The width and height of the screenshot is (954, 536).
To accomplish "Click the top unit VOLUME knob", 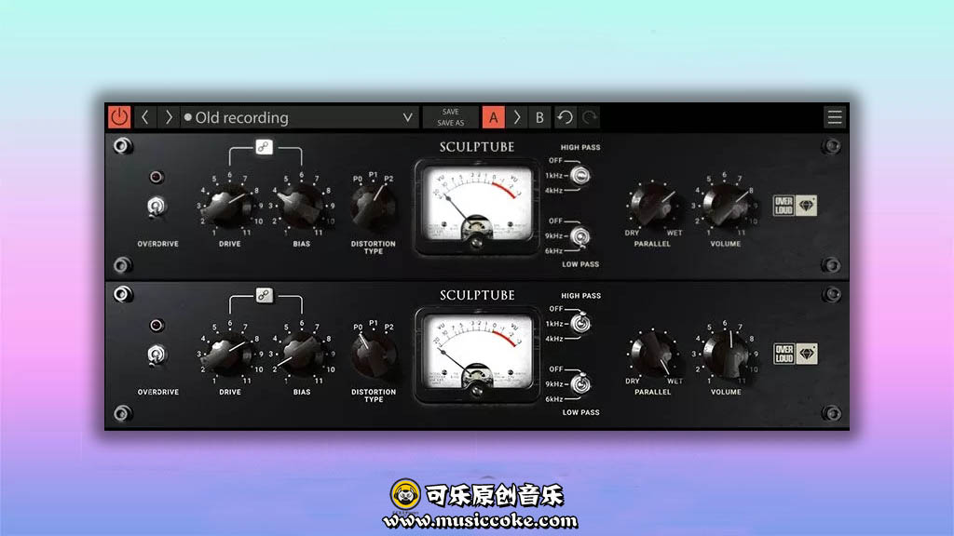I will click(725, 205).
